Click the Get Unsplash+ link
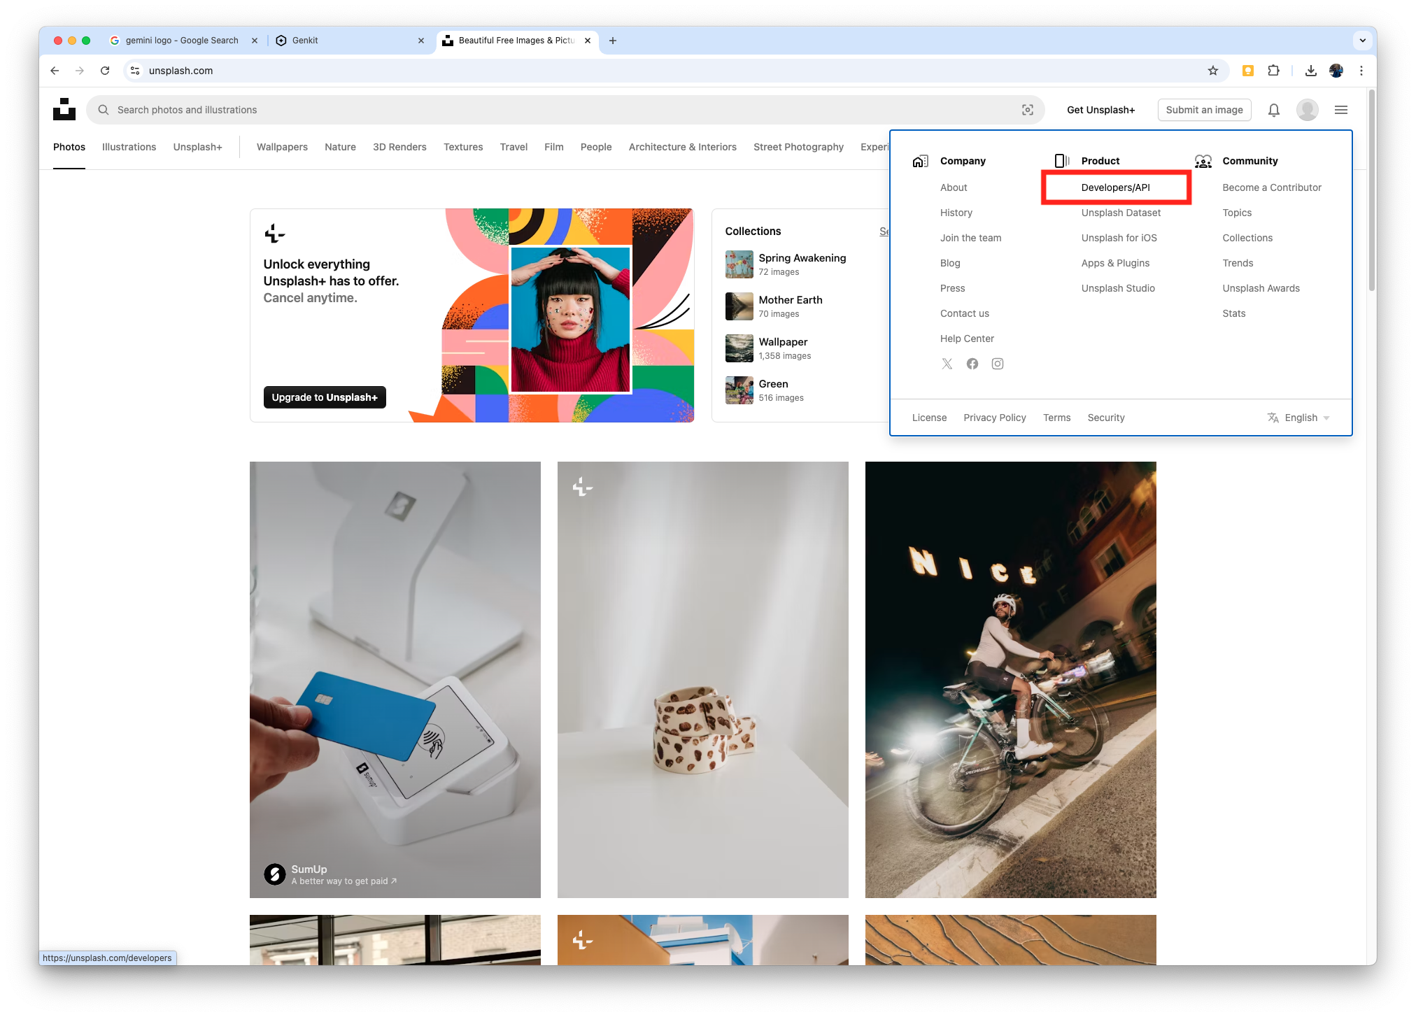This screenshot has height=1017, width=1416. point(1100,110)
